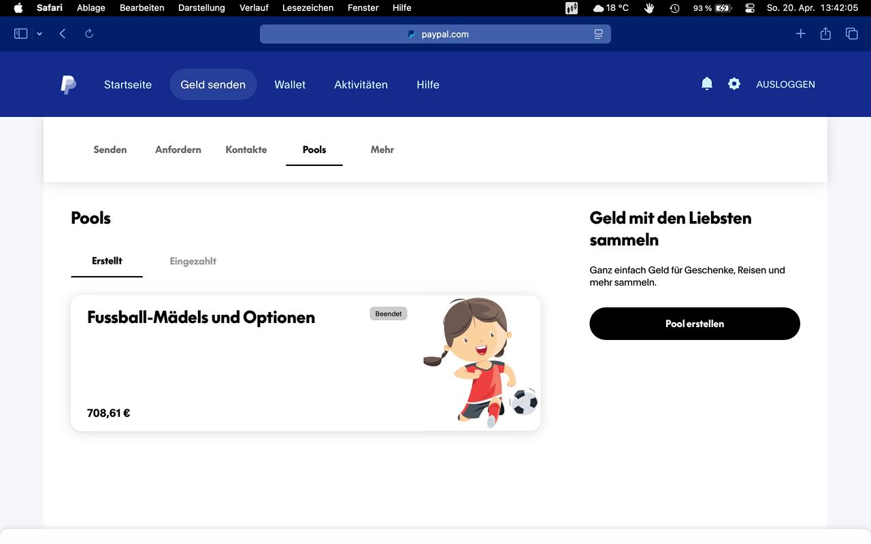871x544 pixels.
Task: Open settings gear icon
Action: click(734, 84)
